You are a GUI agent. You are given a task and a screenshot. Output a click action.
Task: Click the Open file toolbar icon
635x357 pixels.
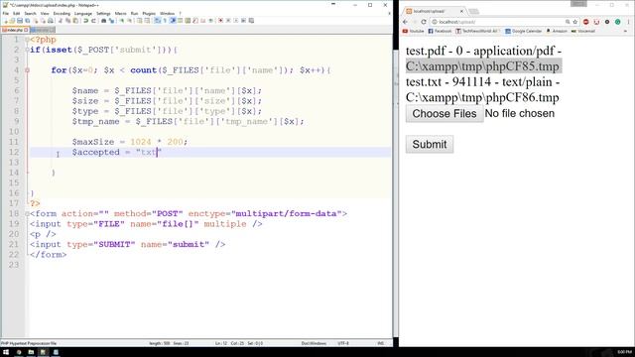coord(12,21)
